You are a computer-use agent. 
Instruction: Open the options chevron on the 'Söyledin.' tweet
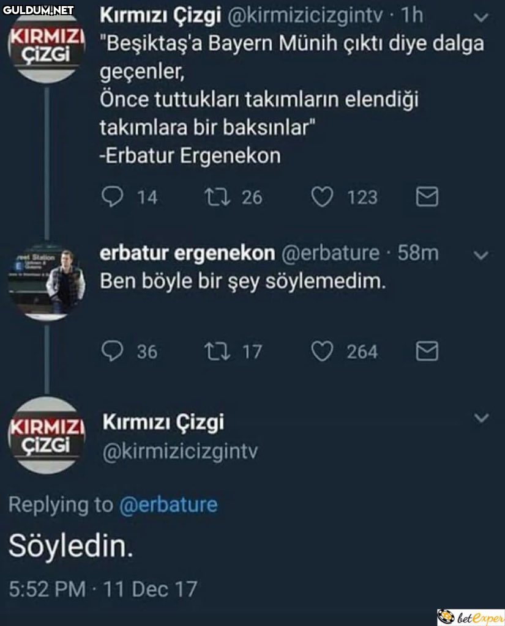coord(482,418)
